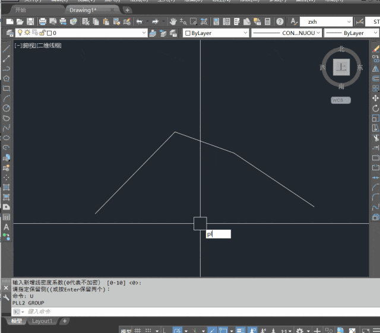Select the Multiline Text 'A' tool
380x333 pixels.
click(x=7, y=227)
